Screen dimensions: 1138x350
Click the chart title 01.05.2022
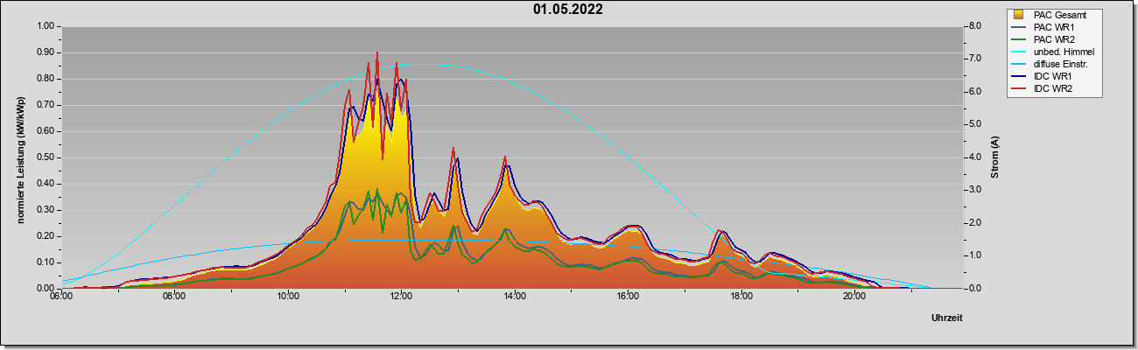[567, 10]
